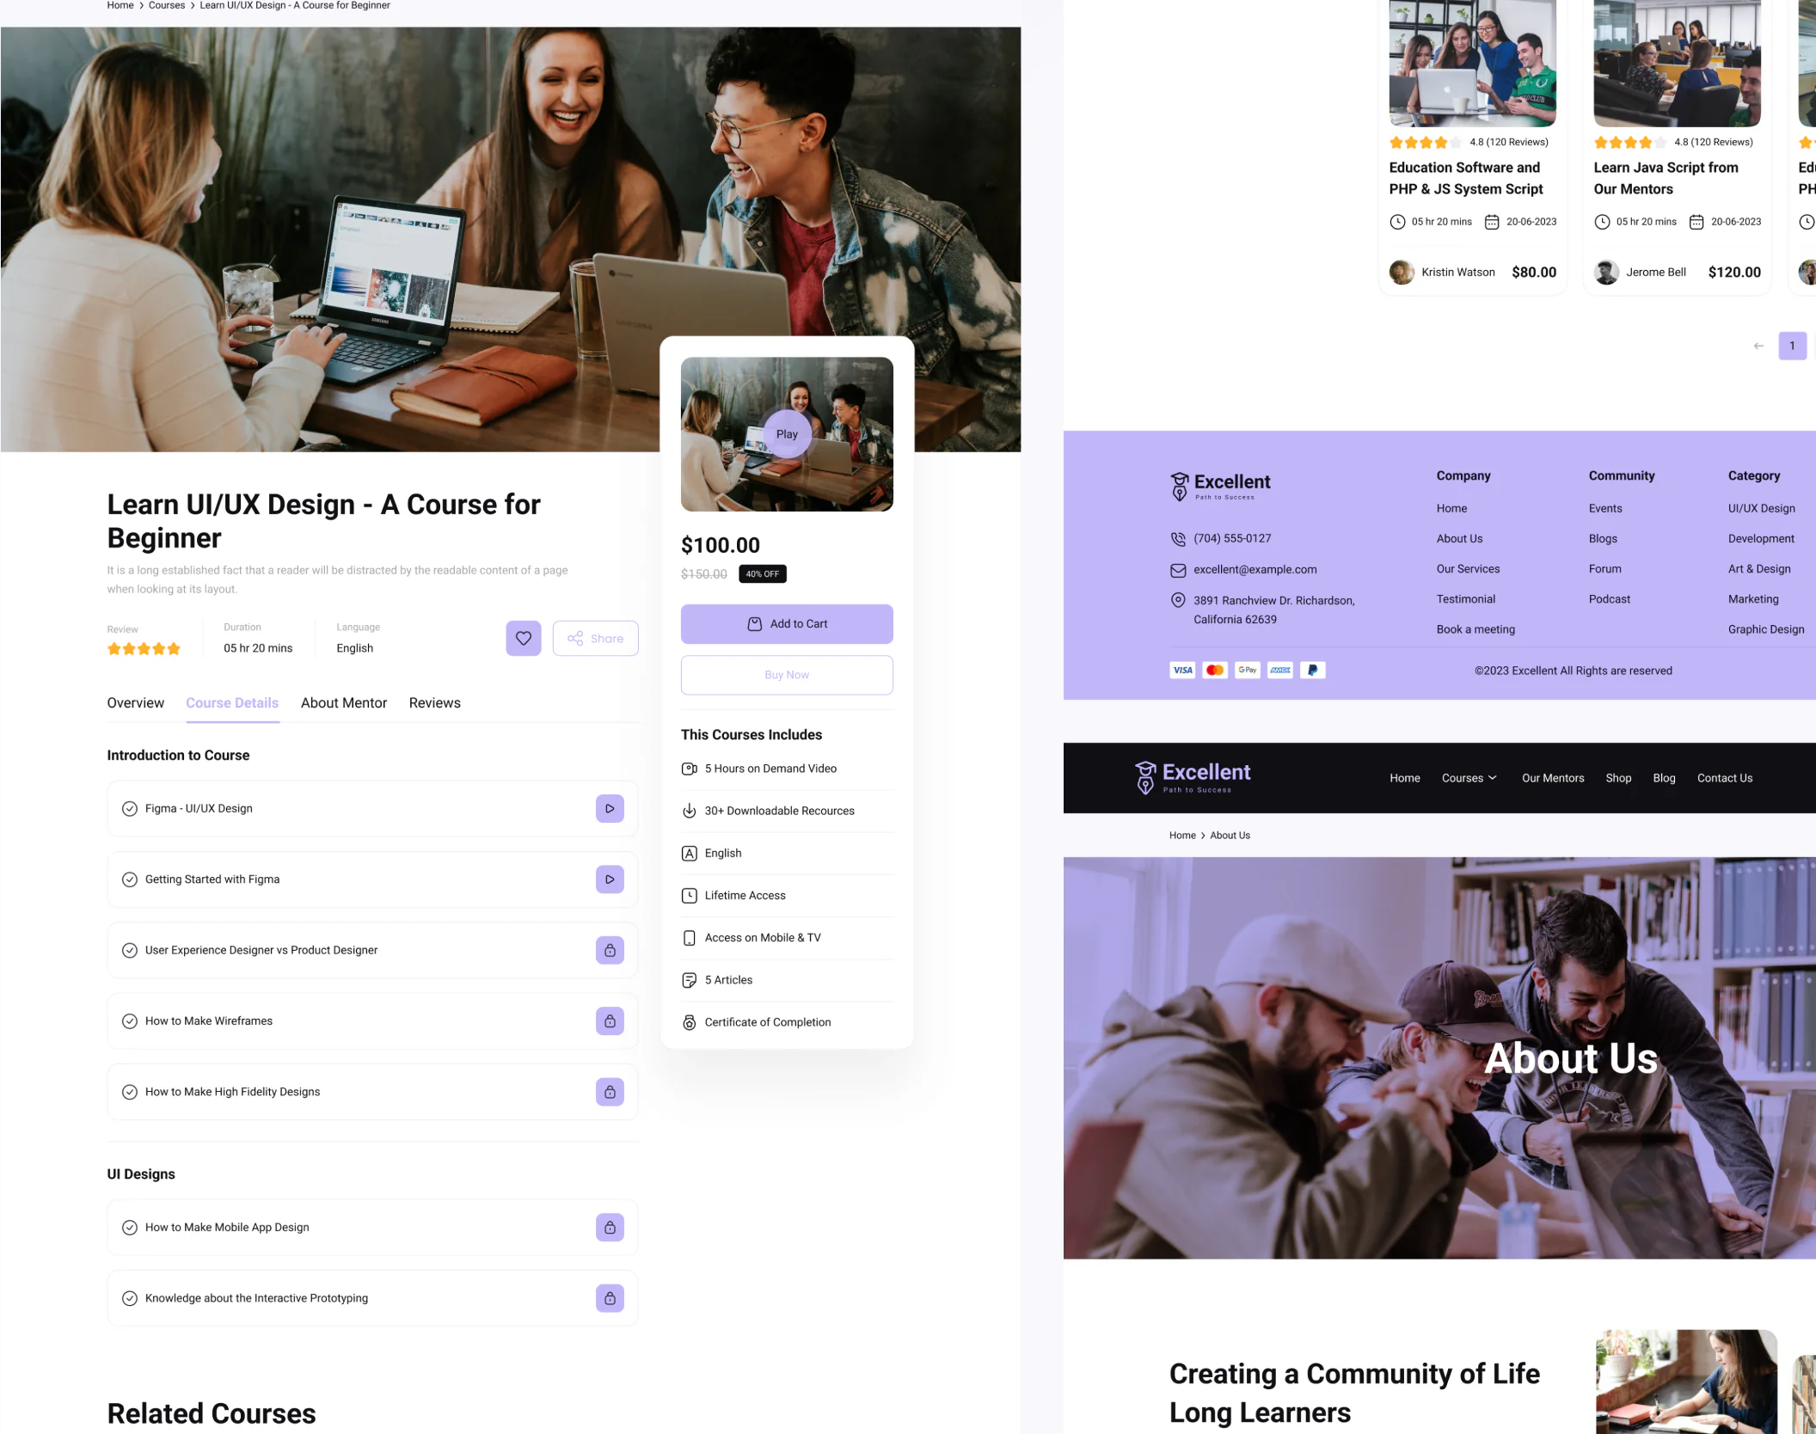Open the Education Software and PHP course thumbnail
This screenshot has width=1816, height=1434.
[1472, 64]
